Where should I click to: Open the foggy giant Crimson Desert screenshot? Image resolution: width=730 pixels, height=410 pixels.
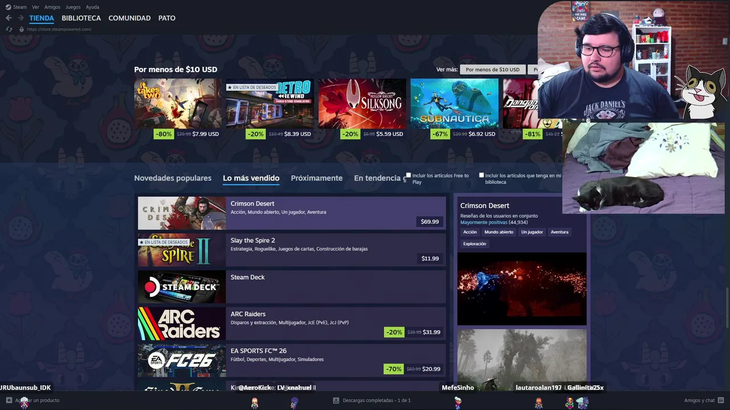tap(522, 360)
